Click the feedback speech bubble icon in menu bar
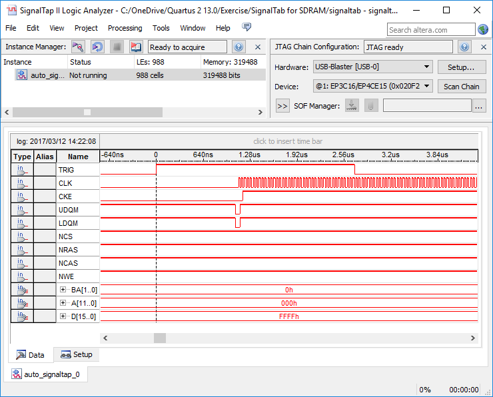 tap(246, 27)
